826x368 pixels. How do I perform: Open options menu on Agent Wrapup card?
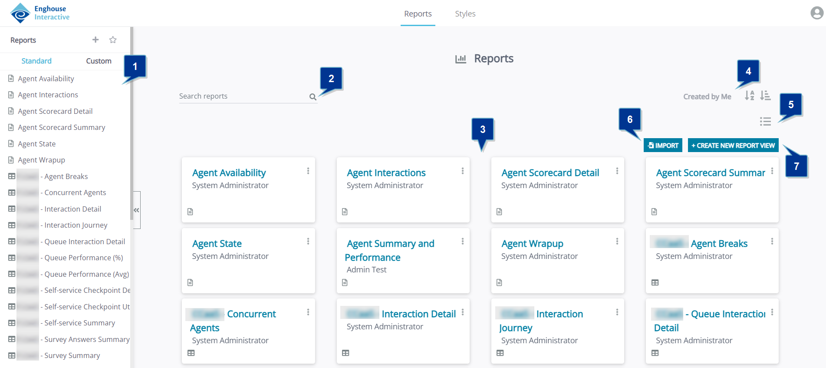click(617, 242)
